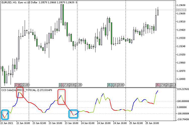Click the 100.000000 indicator level label
This screenshot has width=189, height=126.
tap(183, 101)
